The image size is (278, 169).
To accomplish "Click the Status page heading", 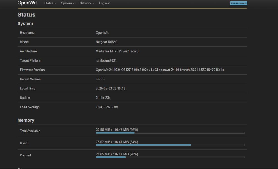I will coord(26,15).
